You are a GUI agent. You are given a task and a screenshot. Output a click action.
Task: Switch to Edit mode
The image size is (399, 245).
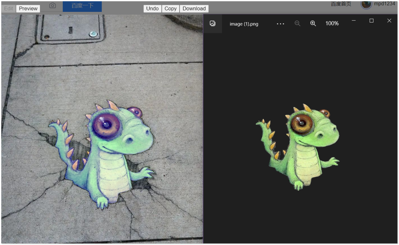8,8
